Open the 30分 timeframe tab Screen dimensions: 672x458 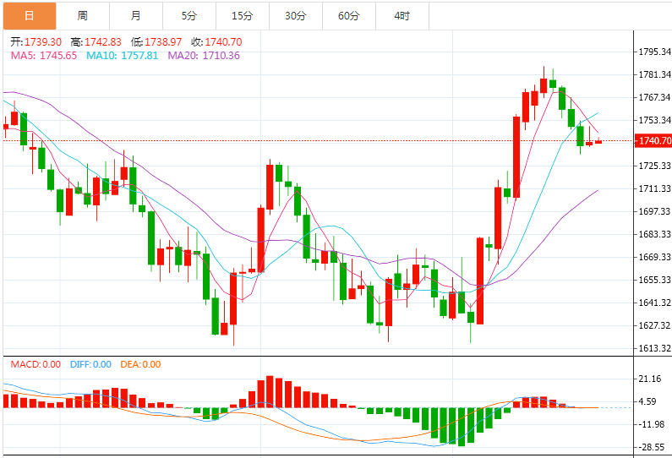(x=295, y=16)
